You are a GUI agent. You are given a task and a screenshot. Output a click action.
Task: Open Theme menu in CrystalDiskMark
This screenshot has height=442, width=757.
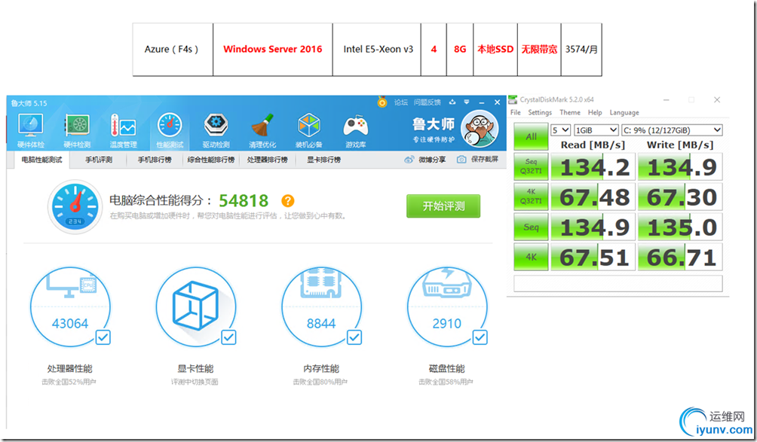tap(570, 112)
